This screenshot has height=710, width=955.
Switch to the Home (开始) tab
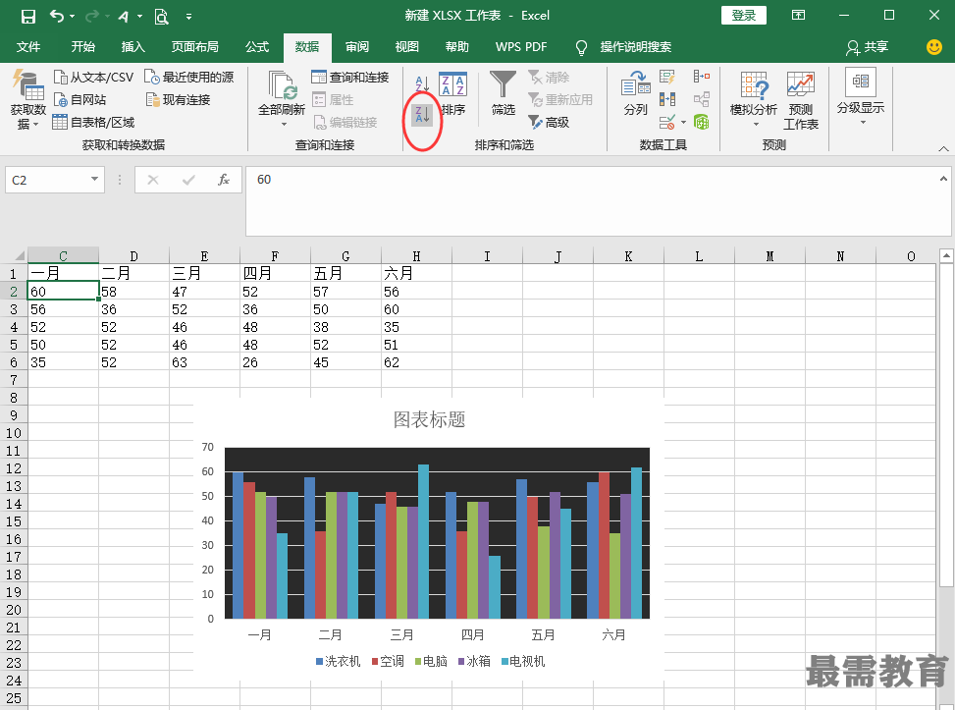(x=82, y=47)
